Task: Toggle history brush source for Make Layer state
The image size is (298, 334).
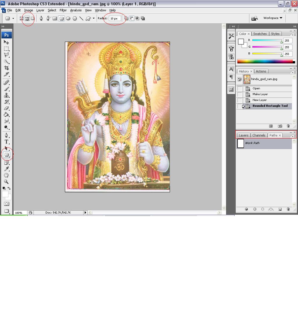Action: click(x=240, y=94)
